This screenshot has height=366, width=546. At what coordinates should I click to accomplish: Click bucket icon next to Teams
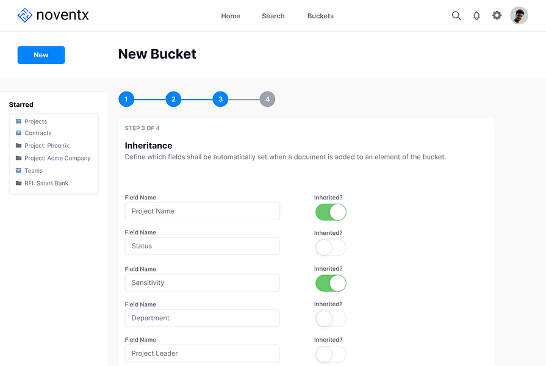click(18, 171)
